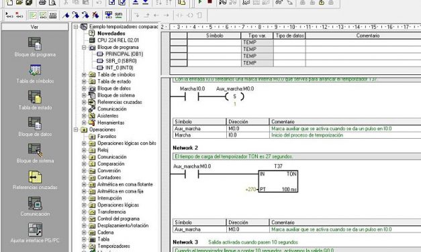The width and height of the screenshot is (421, 252).
Task: Click the Upload from PLC arrow icon
Action: 136,3
